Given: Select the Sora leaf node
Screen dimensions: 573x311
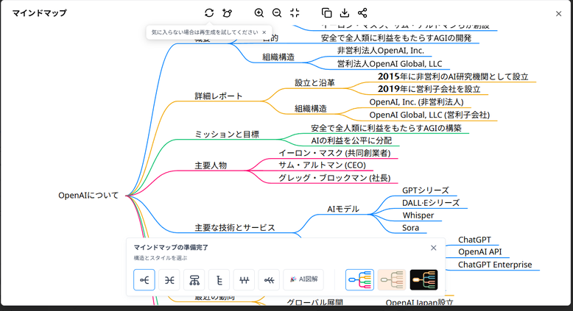Looking at the screenshot, I should (410, 228).
